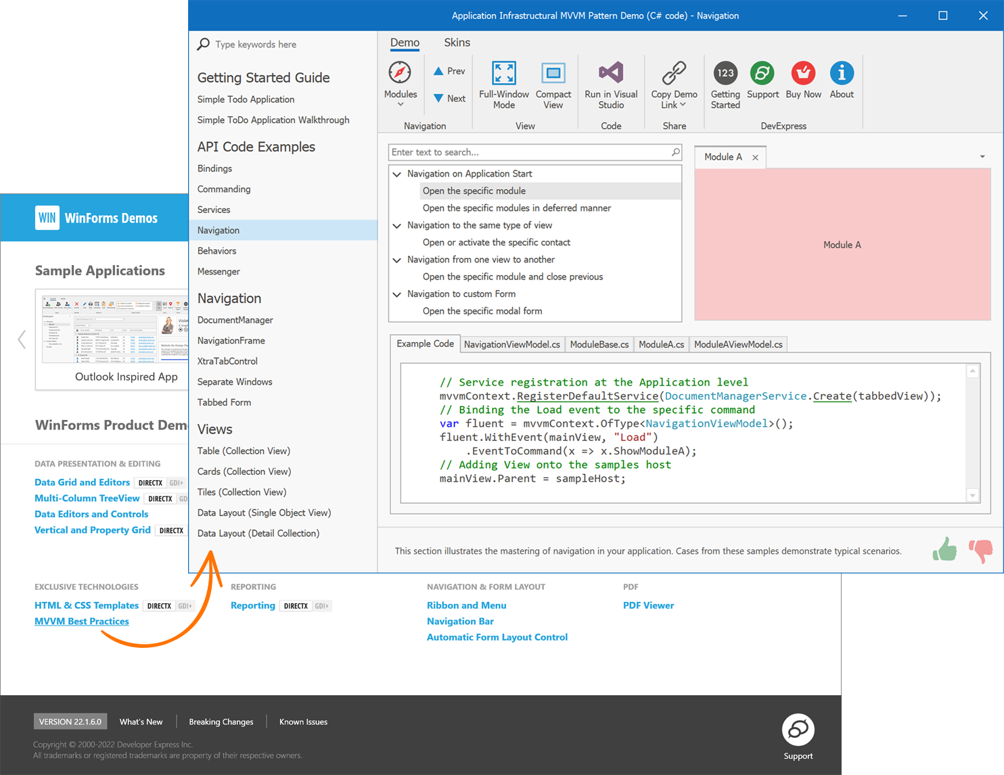Open the Example Code tab
Image resolution: width=1004 pixels, height=775 pixels.
pos(425,344)
